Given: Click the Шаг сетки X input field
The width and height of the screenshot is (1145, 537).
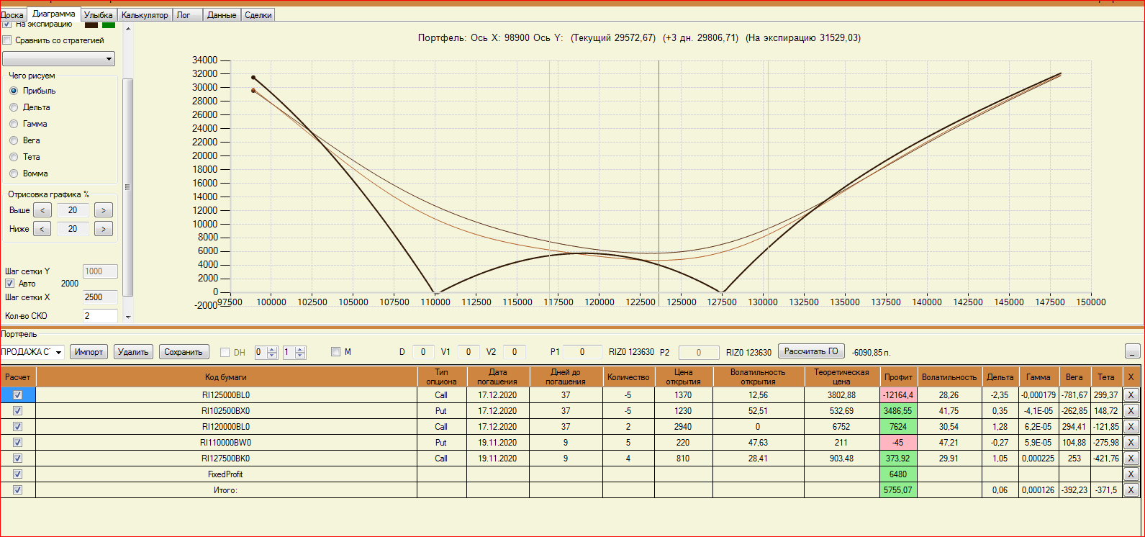Looking at the screenshot, I should 101,297.
